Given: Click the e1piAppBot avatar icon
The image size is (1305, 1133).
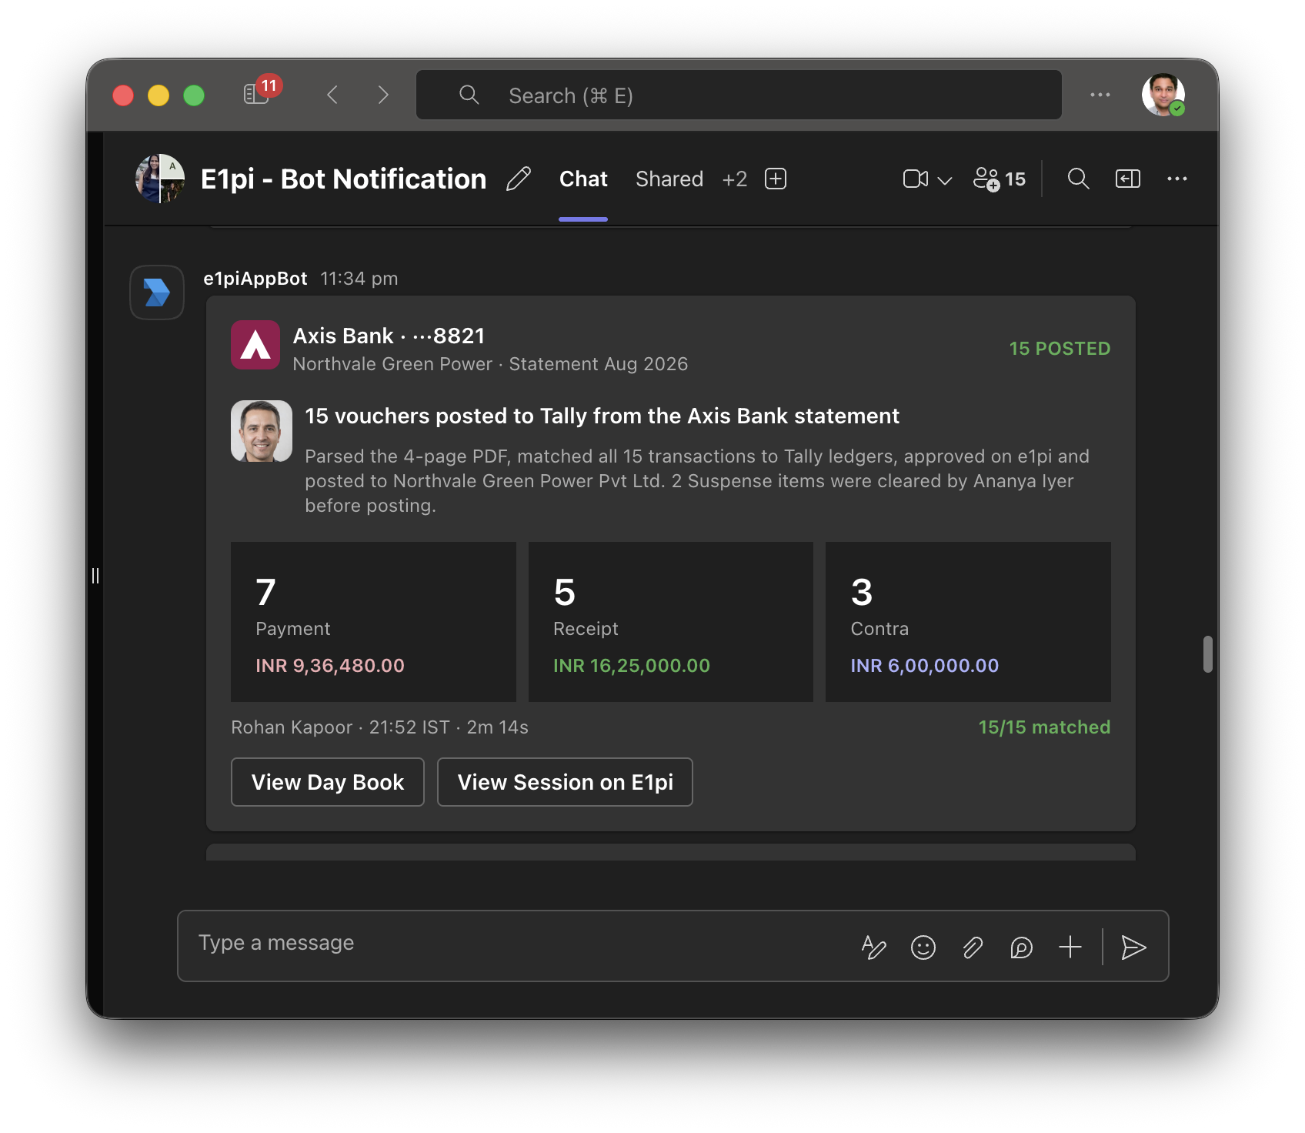Looking at the screenshot, I should point(157,292).
